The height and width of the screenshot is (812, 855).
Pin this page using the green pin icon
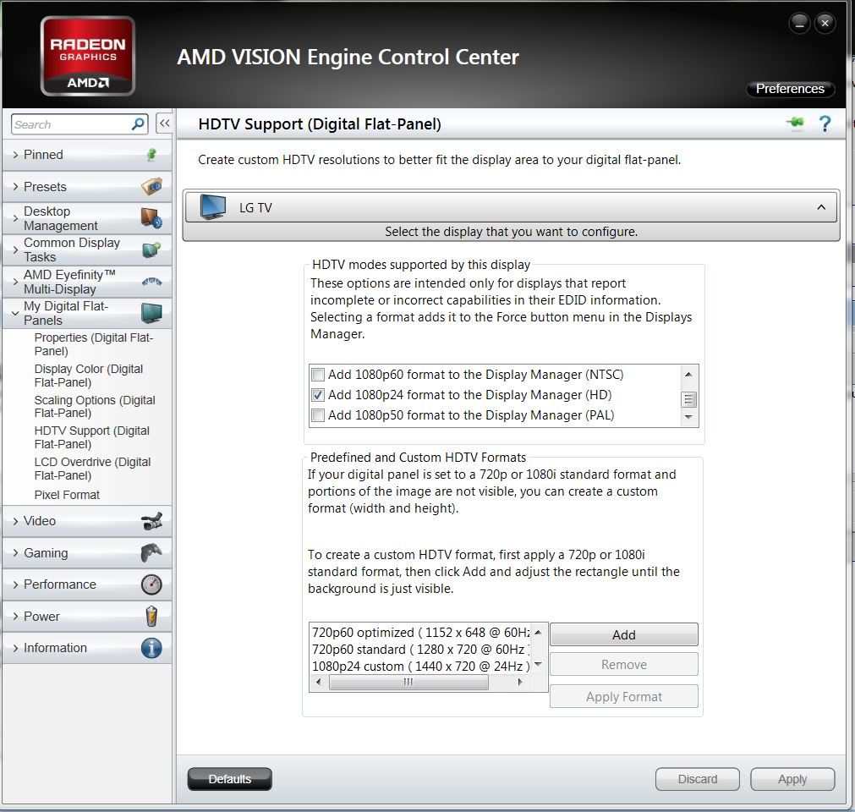point(795,123)
